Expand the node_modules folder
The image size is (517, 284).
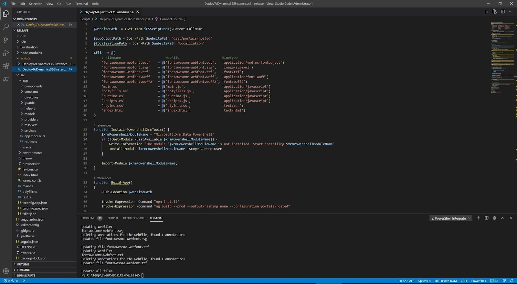31,53
